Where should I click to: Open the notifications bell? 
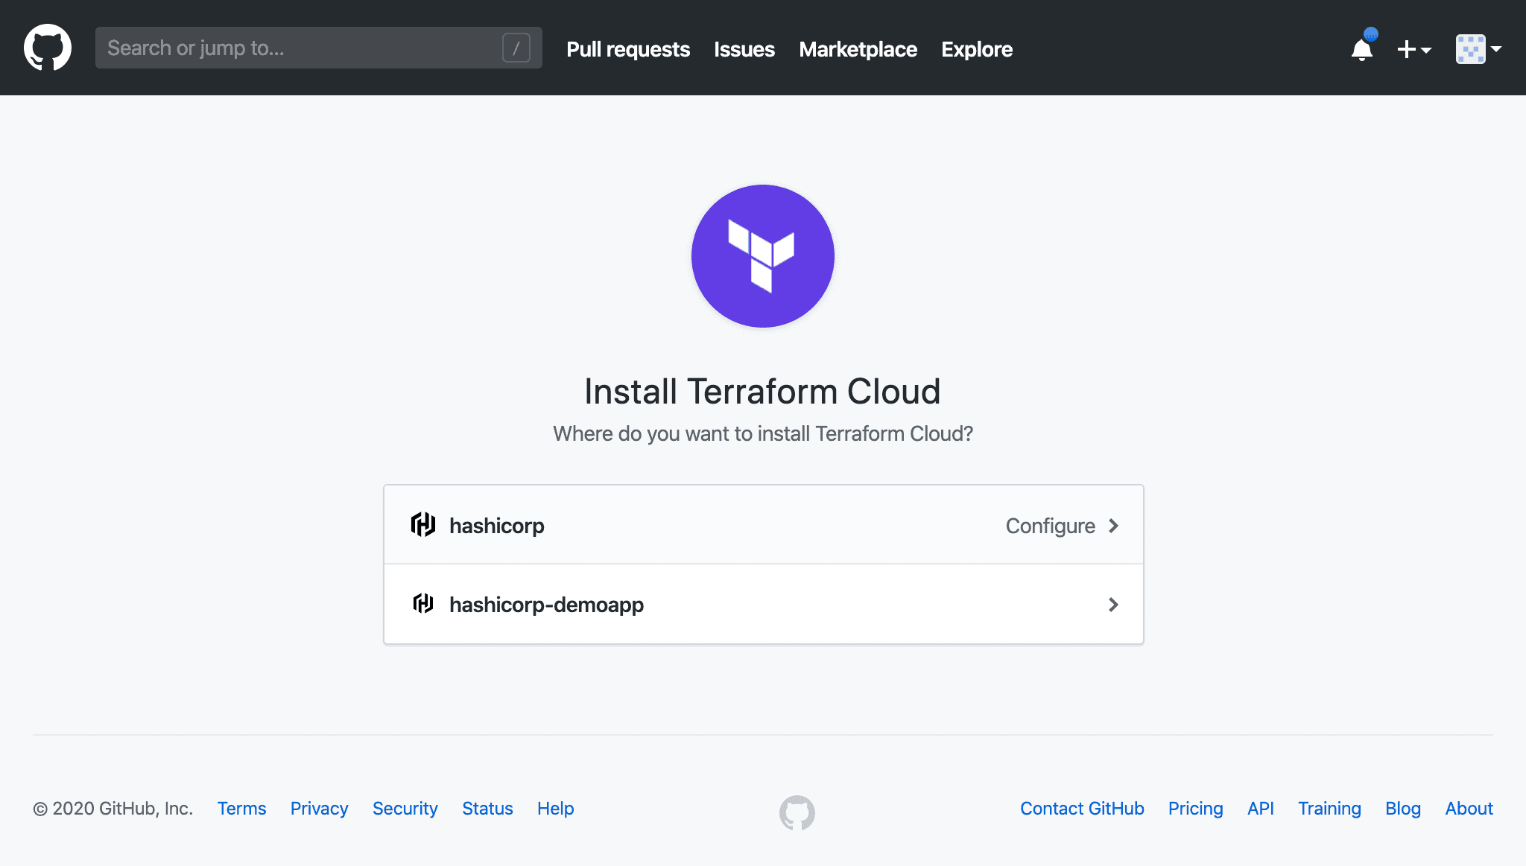coord(1362,49)
